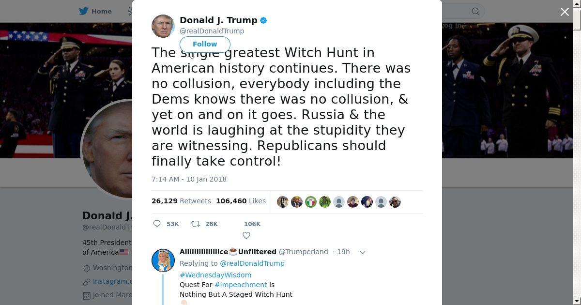Open the #WednesdayWisdom hashtag

pos(215,275)
